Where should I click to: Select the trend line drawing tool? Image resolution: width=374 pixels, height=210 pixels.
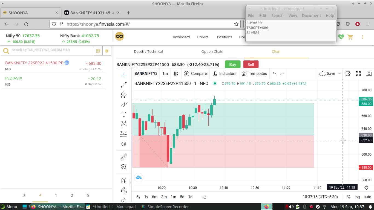tap(124, 85)
